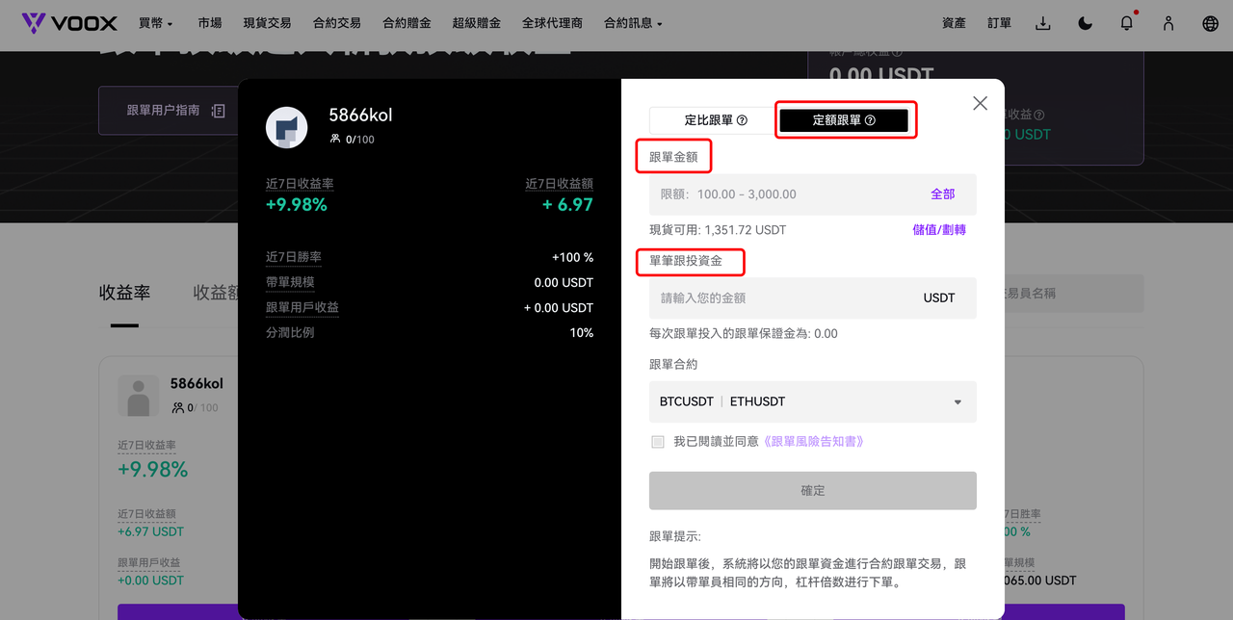
Task: Click the + 6.97 近7日收益額 value
Action: 567,205
